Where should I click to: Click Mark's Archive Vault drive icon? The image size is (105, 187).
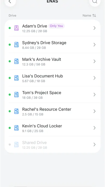(16, 61)
